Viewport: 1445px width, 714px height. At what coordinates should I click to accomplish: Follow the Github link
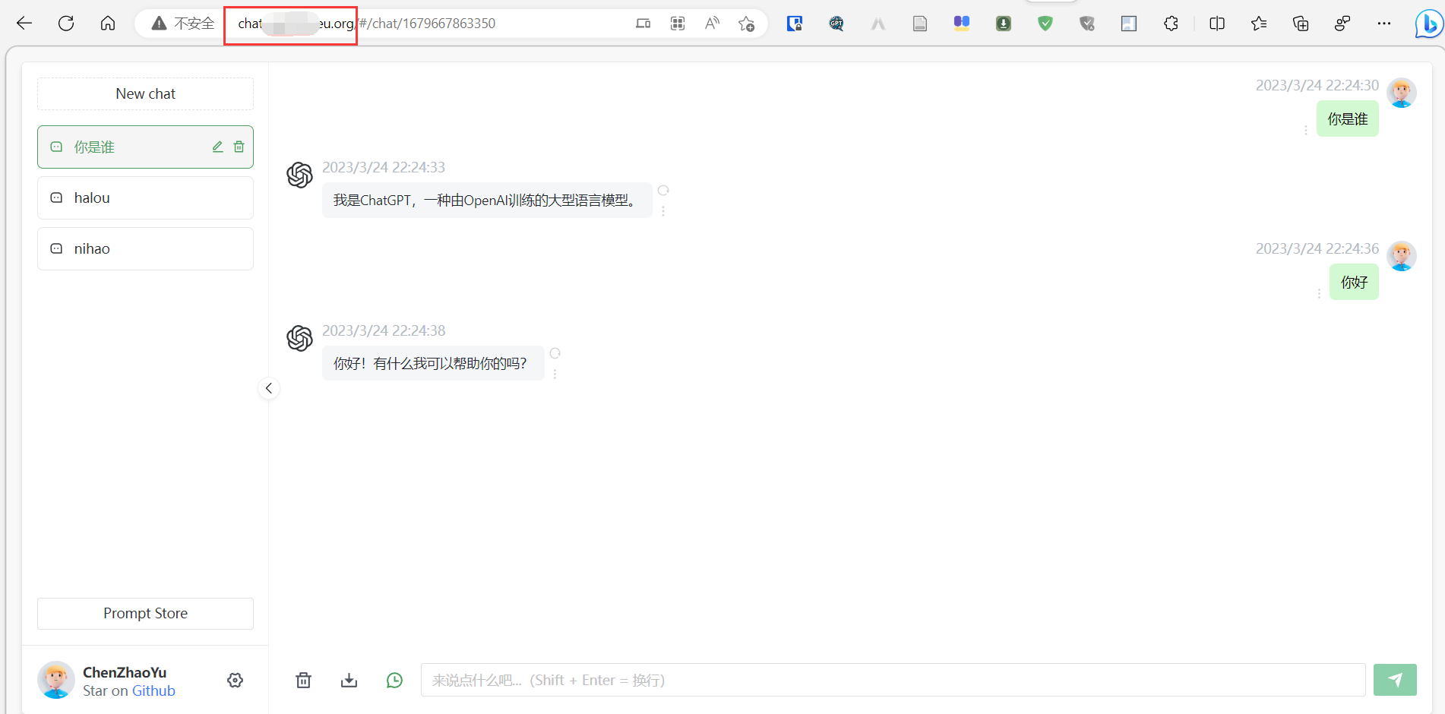click(154, 691)
